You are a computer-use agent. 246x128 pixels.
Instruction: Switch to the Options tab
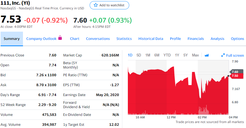point(237,39)
